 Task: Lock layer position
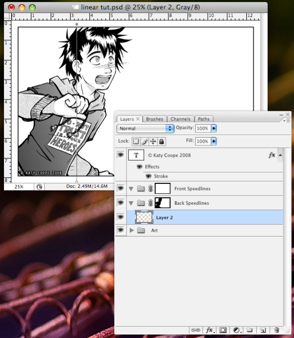[152, 141]
